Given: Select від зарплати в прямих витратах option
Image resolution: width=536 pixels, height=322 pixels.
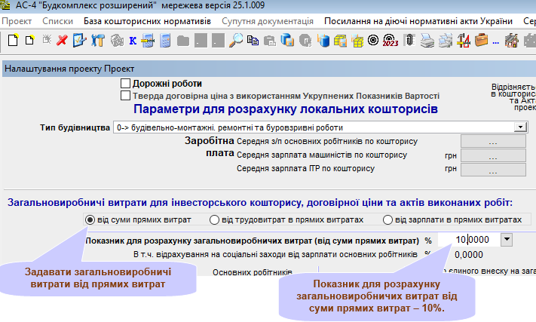Looking at the screenshot, I should 387,219.
